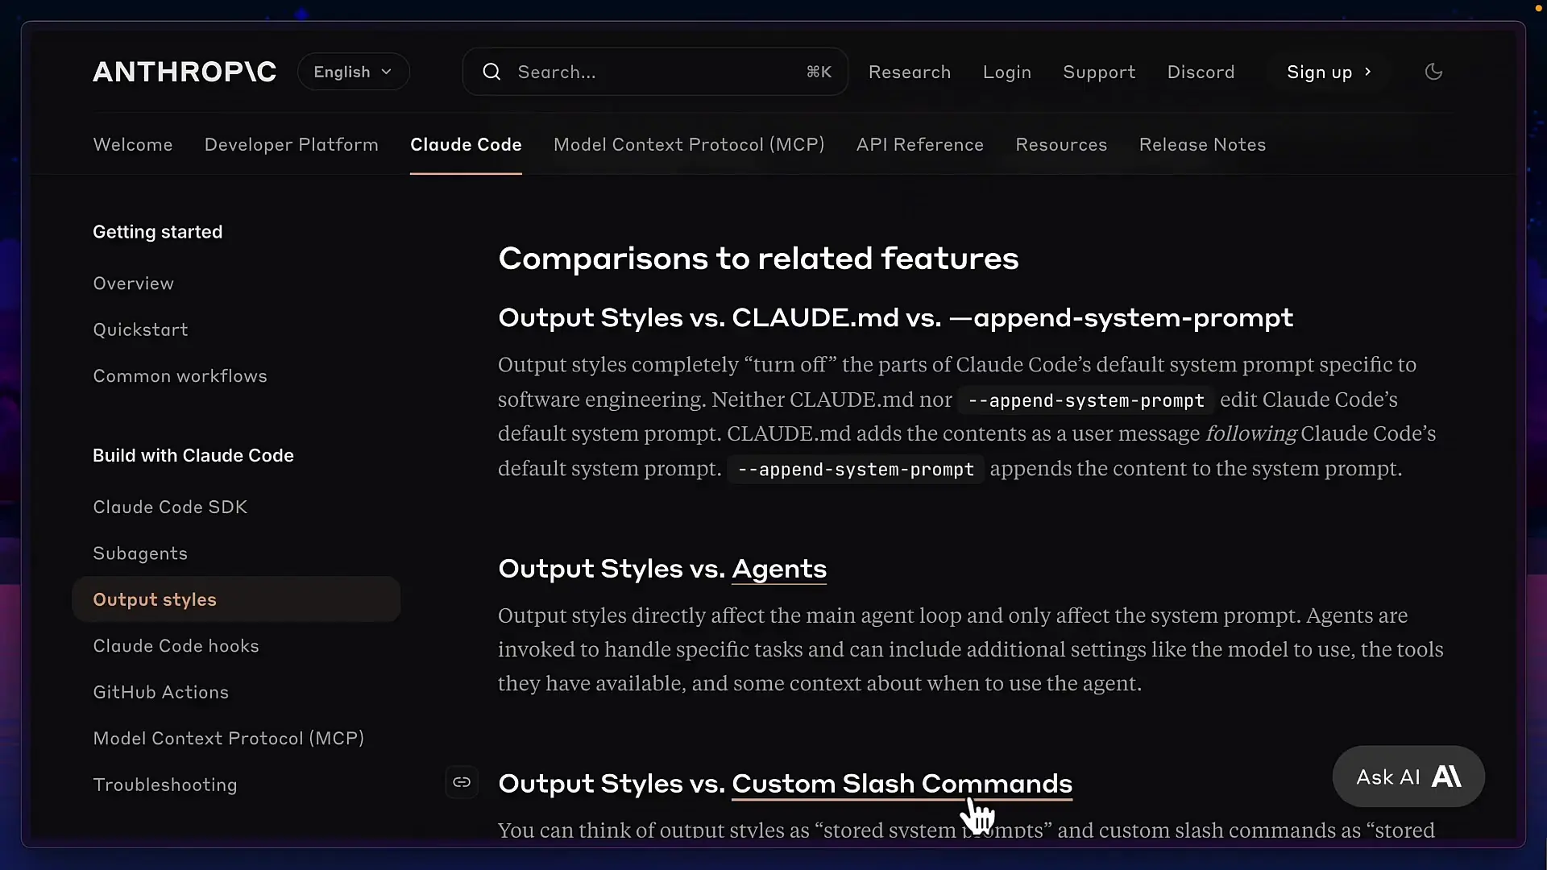Screen dimensions: 1547x870
Task: Click the search magnifier icon
Action: [x=491, y=72]
